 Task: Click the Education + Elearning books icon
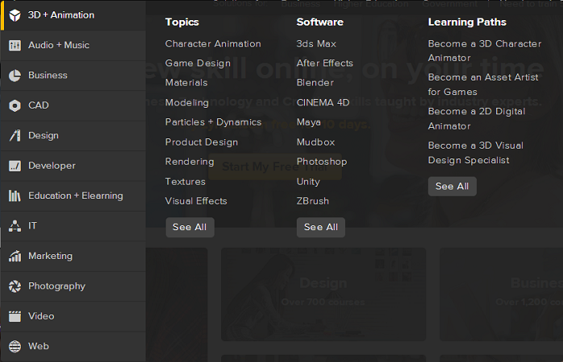point(14,195)
